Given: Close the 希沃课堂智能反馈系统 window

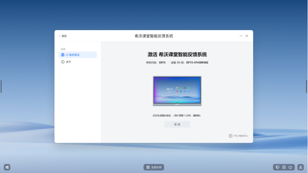Looking at the screenshot, I should point(247,36).
